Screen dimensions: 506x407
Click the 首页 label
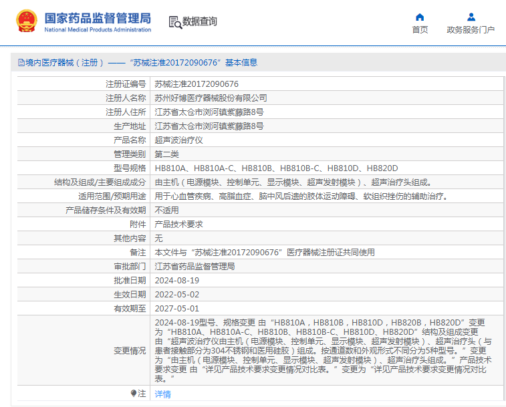tap(420, 30)
